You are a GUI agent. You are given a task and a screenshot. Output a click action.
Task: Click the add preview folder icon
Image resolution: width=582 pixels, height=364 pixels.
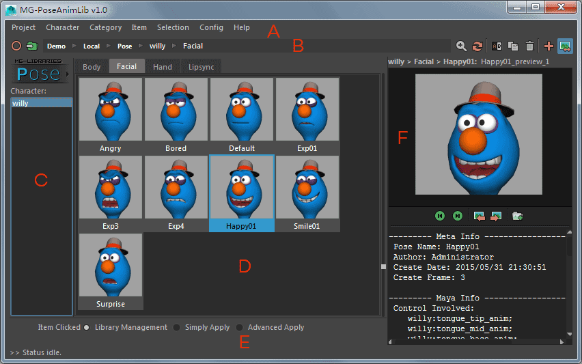pos(518,216)
